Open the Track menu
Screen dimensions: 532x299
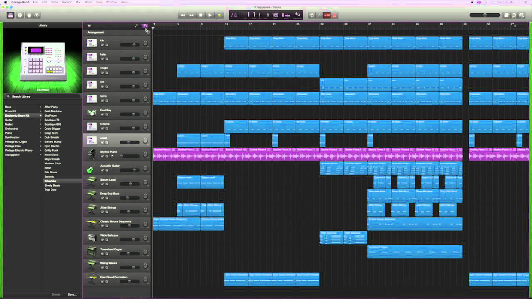(54, 2)
